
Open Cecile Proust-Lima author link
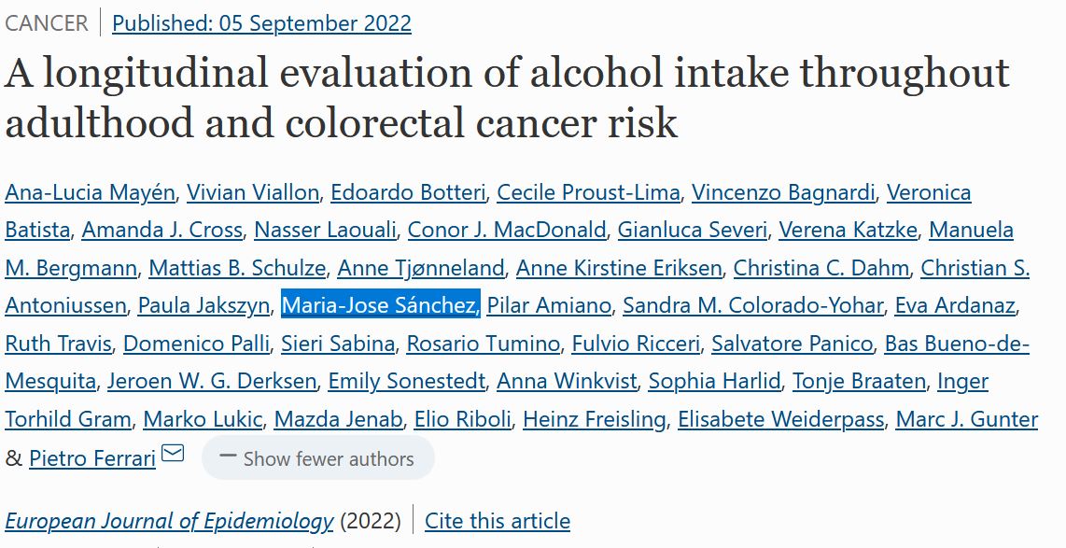pyautogui.click(x=588, y=192)
